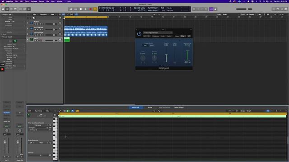Click the Play transport button
The image size is (289, 162).
click(x=85, y=9)
